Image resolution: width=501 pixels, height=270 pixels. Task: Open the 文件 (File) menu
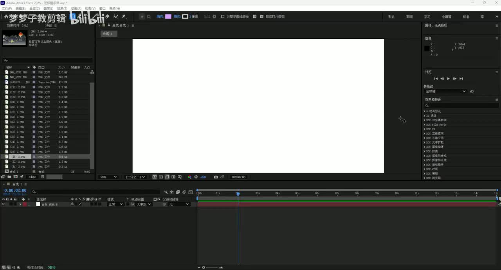[7, 8]
